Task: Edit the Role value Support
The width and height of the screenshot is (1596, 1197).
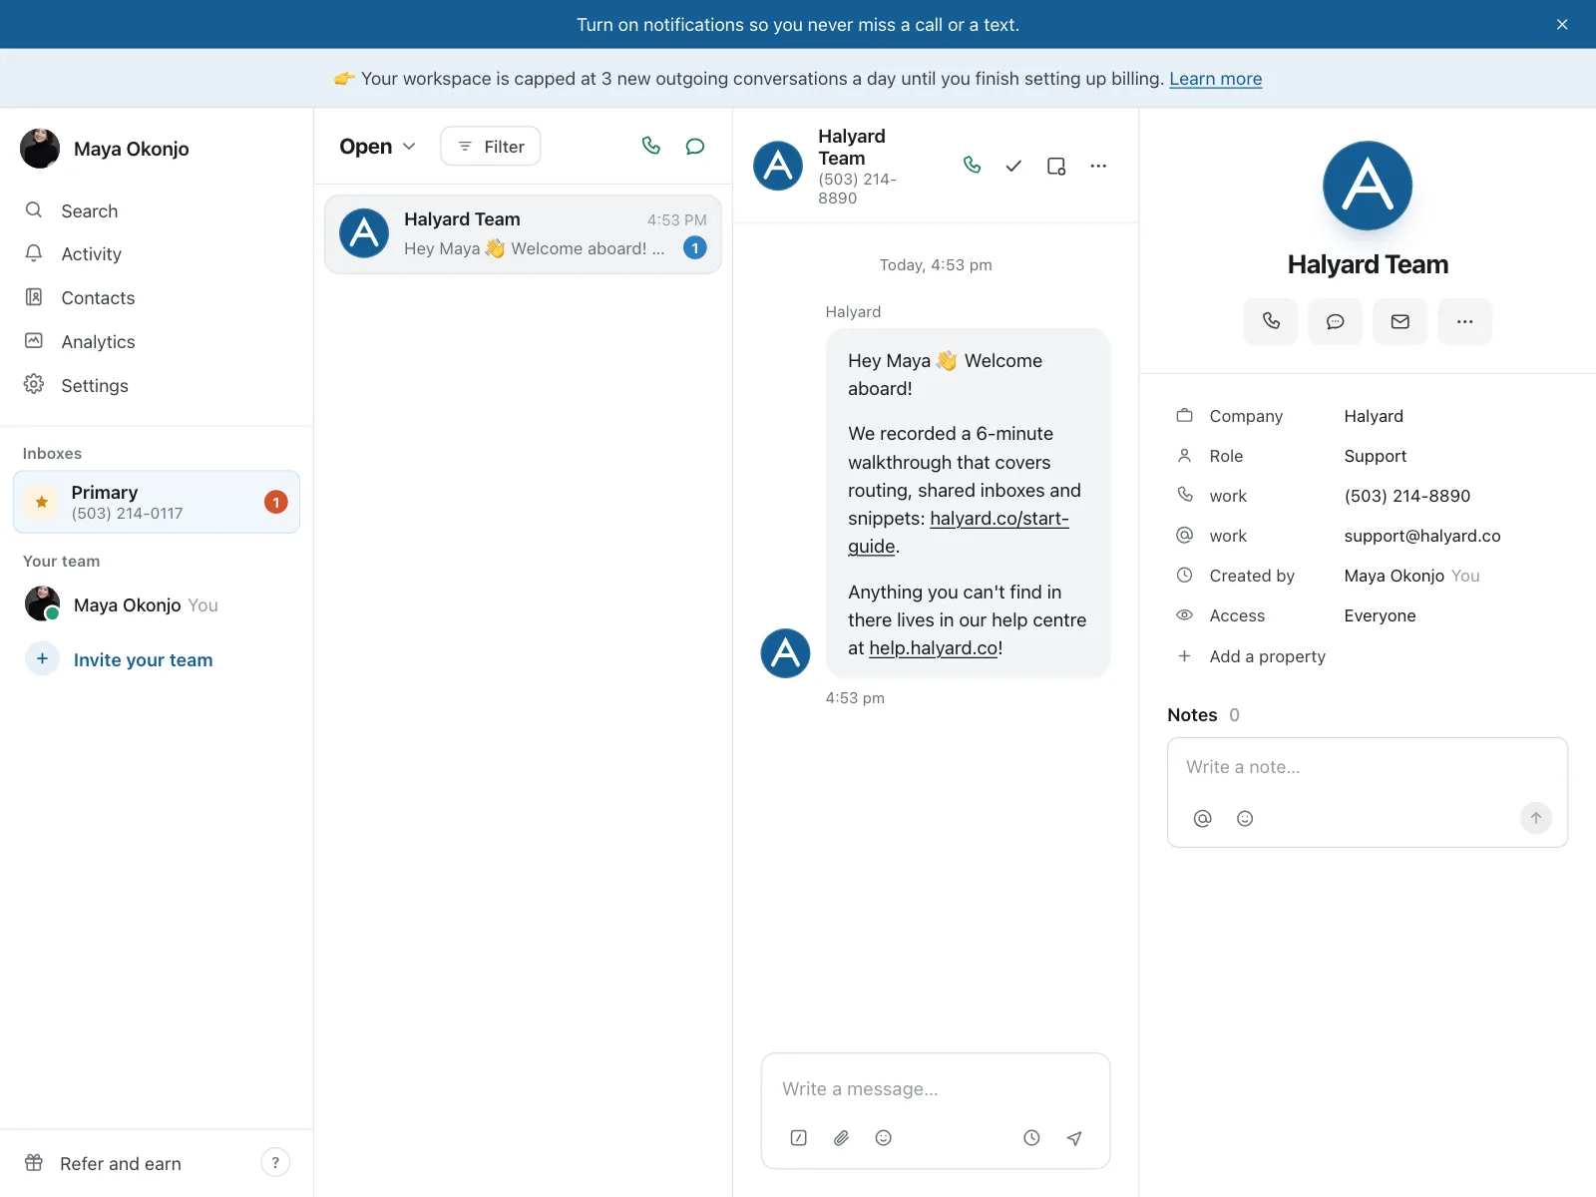Action: click(x=1376, y=456)
